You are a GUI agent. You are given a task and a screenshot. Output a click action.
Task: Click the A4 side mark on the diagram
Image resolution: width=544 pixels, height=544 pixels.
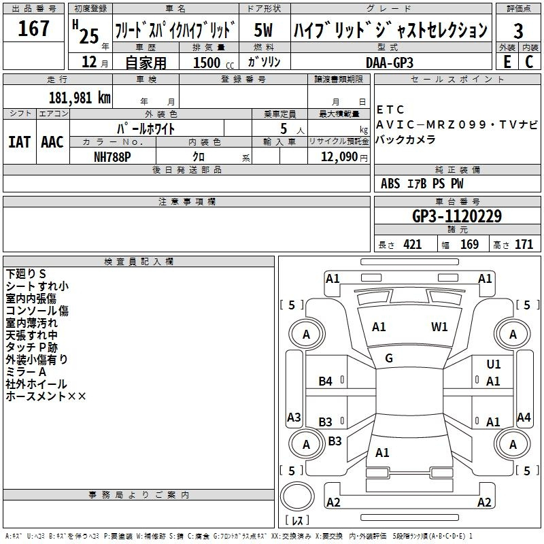pyautogui.click(x=524, y=418)
